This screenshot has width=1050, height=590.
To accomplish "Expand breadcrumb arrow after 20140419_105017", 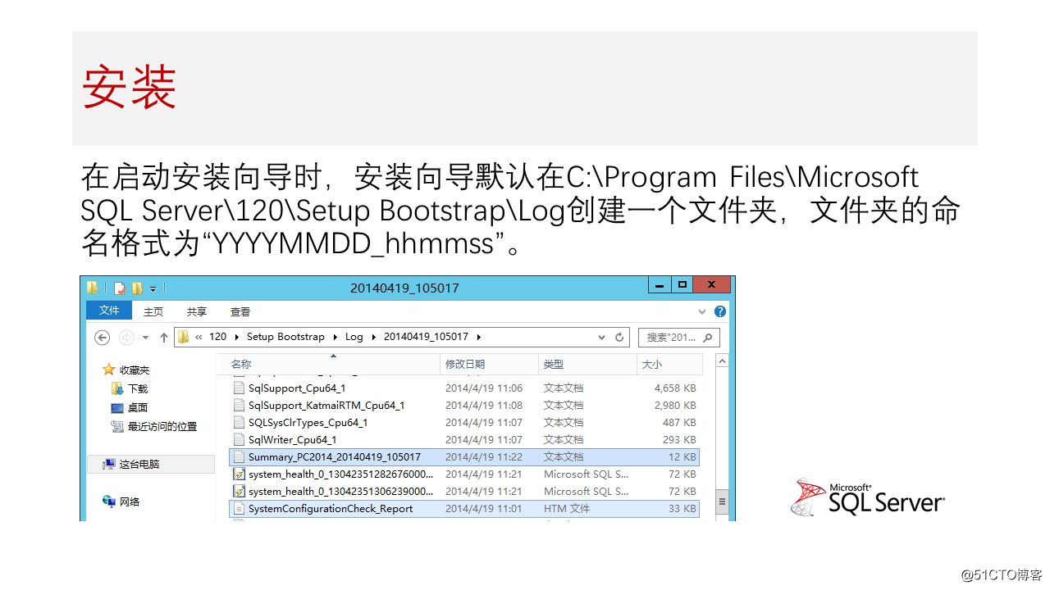I will [x=479, y=337].
